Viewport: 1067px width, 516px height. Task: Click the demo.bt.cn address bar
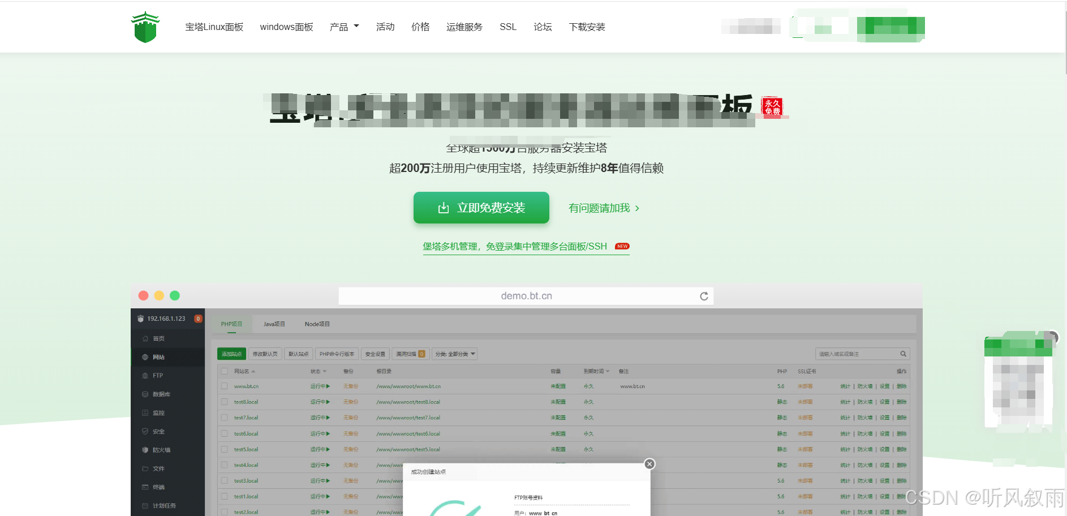(x=526, y=296)
